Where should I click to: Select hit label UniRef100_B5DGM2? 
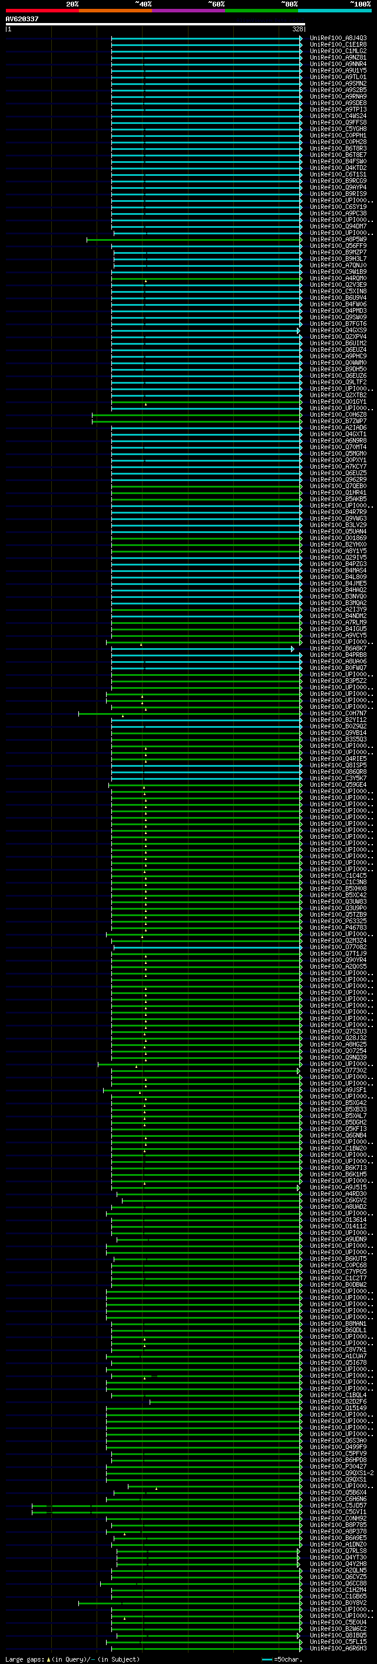(x=338, y=1123)
